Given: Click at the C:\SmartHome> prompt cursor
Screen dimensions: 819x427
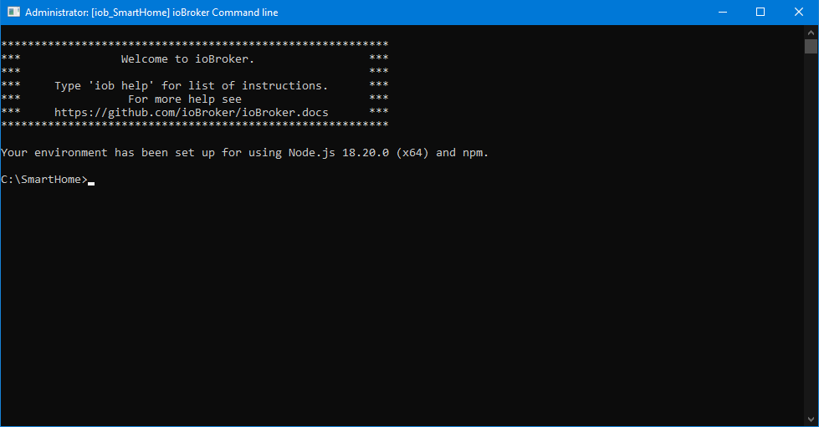Looking at the screenshot, I should pos(91,180).
